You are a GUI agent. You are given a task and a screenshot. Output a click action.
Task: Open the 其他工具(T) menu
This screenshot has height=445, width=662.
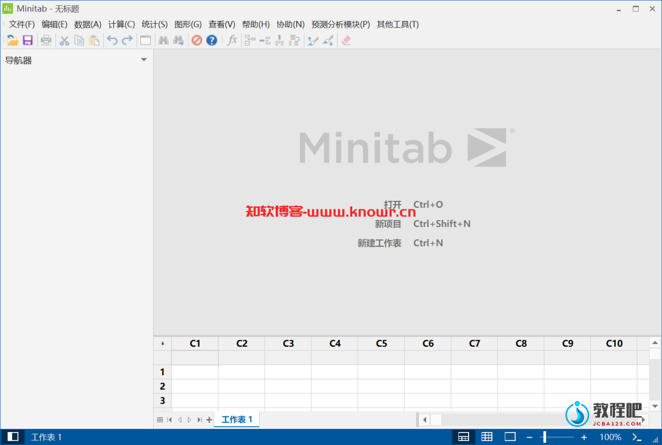coord(398,24)
